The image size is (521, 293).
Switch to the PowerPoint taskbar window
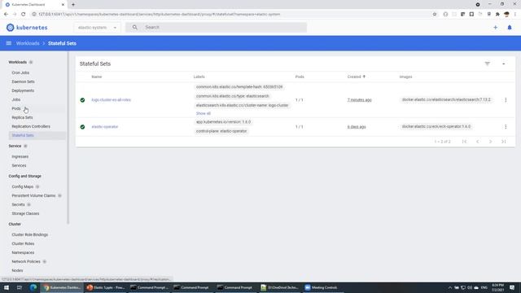(105, 287)
